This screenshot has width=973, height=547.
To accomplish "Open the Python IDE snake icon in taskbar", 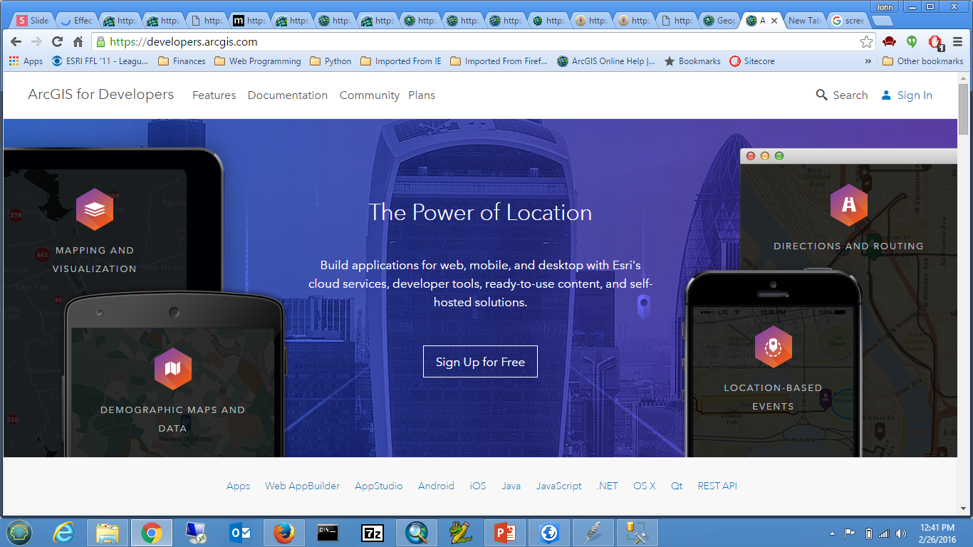I will coord(461,532).
